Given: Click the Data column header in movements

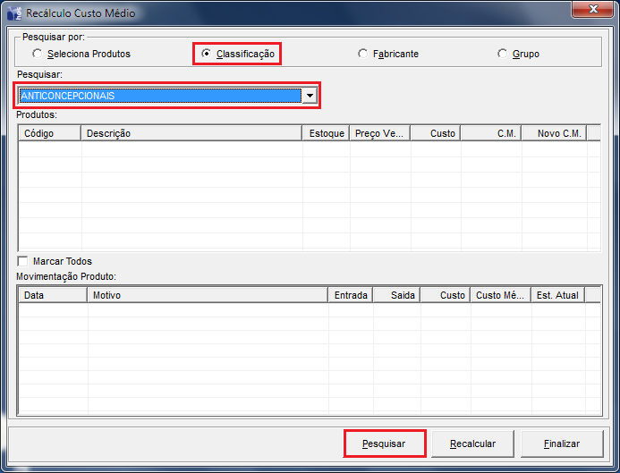Looking at the screenshot, I should 51,294.
